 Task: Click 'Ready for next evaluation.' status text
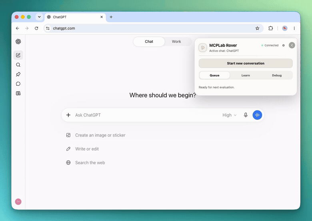(x=216, y=87)
